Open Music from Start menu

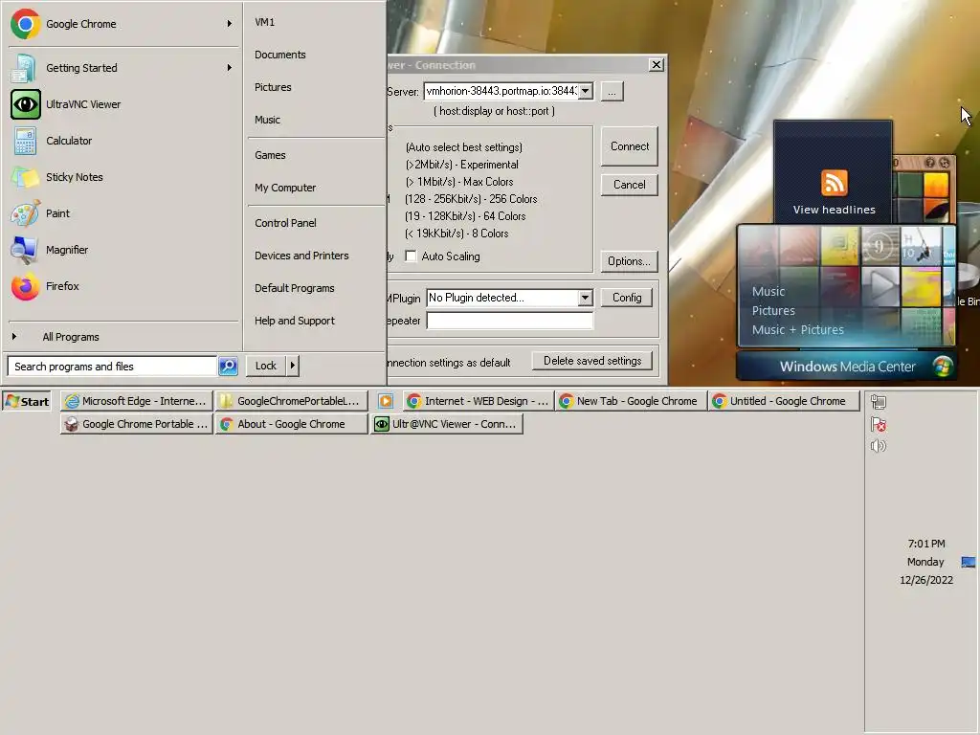coord(267,120)
